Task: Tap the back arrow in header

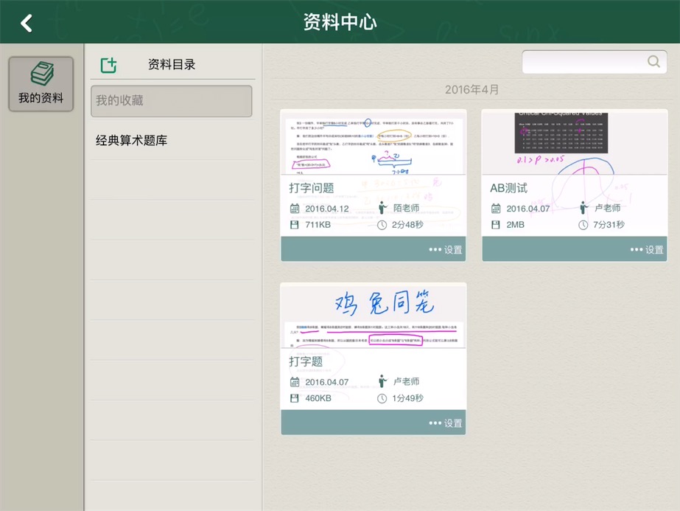Action: (x=27, y=23)
